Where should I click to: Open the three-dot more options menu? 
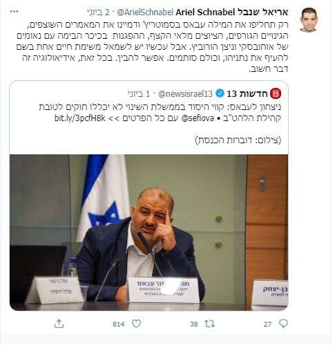14,12
